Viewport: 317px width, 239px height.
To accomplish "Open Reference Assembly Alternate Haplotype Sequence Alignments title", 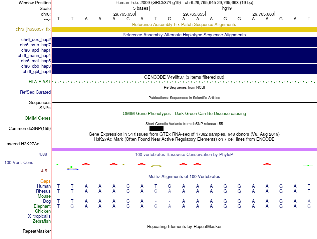I will coord(184,35).
